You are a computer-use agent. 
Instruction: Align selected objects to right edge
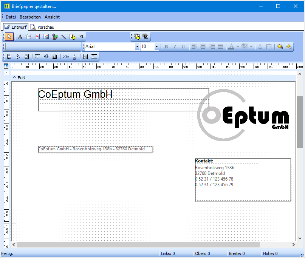point(26,57)
